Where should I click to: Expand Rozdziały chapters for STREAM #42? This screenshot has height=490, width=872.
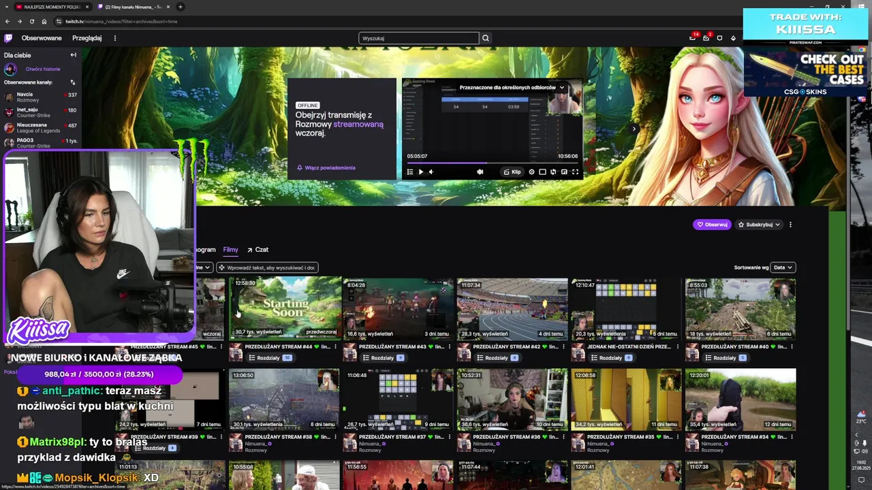point(499,358)
